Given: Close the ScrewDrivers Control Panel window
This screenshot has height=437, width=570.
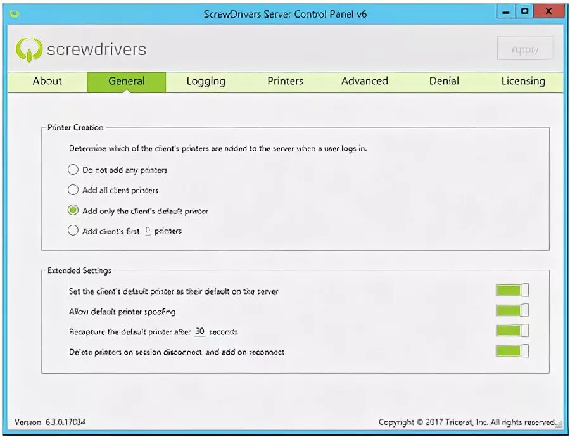Looking at the screenshot, I should 549,12.
